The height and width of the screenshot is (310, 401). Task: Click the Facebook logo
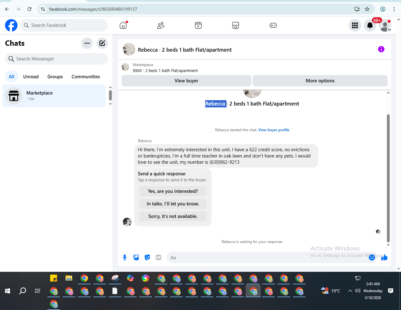11,25
